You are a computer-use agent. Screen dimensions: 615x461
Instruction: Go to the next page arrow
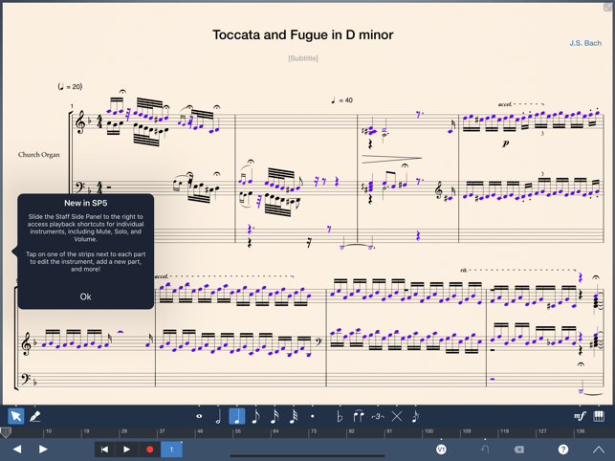(43, 449)
